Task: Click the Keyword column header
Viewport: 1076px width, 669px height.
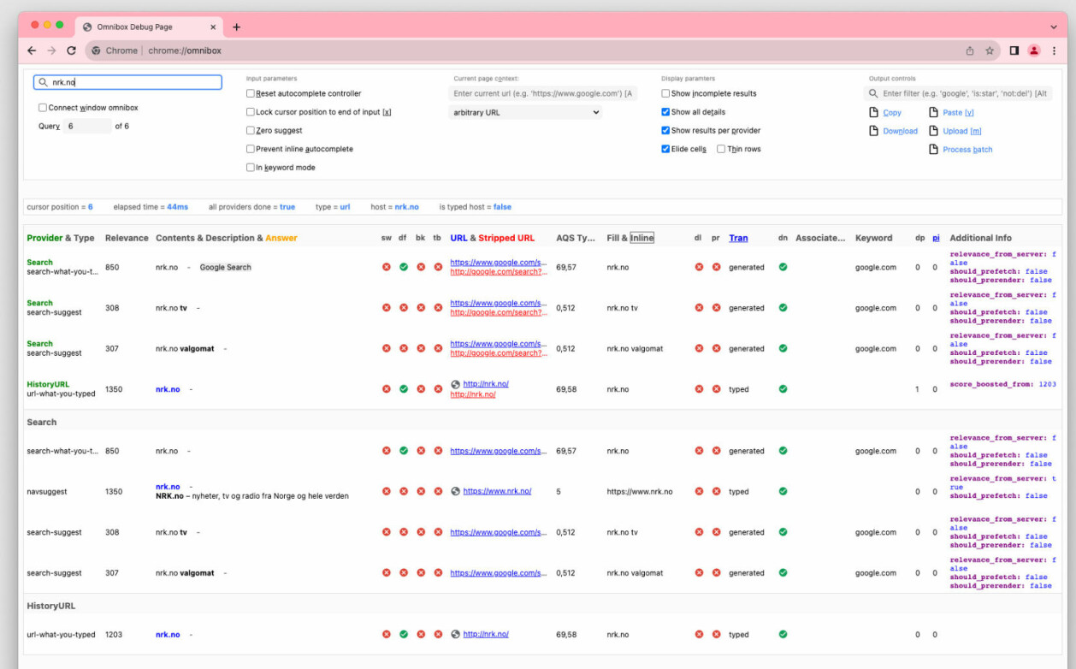Action: [x=873, y=238]
